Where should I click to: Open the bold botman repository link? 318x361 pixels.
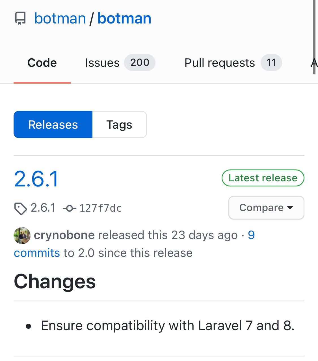pyautogui.click(x=124, y=18)
